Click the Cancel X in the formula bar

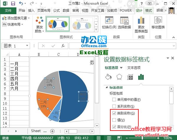pos(43,46)
